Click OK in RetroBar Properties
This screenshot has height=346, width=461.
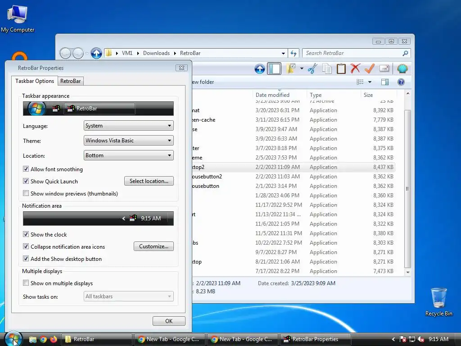click(169, 321)
